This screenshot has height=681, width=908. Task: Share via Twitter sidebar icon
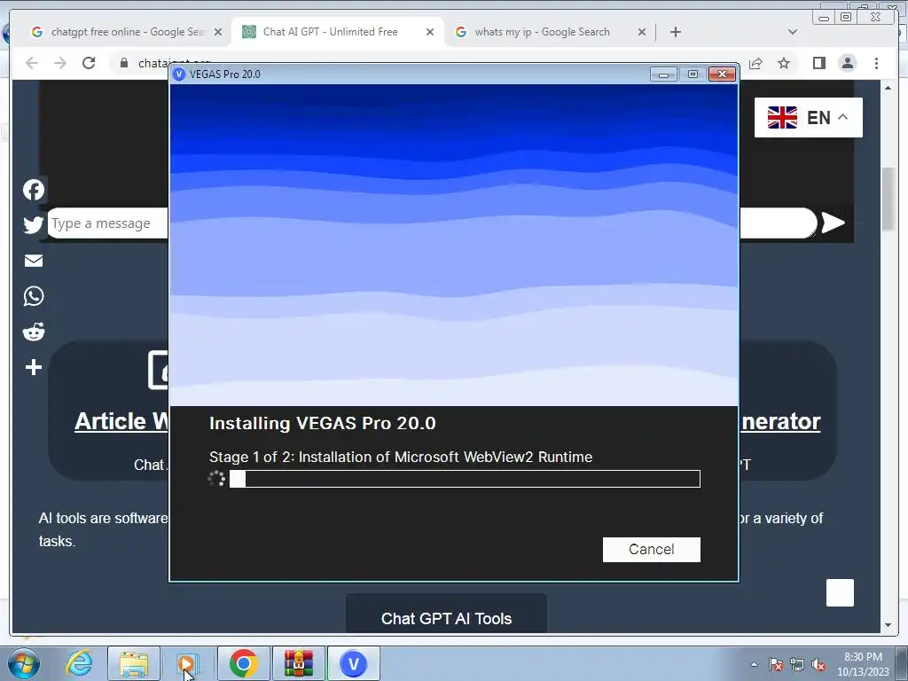pyautogui.click(x=34, y=224)
